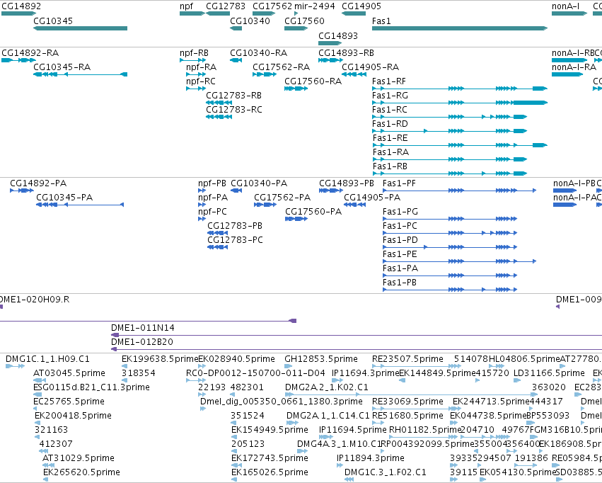Viewport: 602px width, 483px height.
Task: Select the CG12783 gene label
Action: pos(226,6)
